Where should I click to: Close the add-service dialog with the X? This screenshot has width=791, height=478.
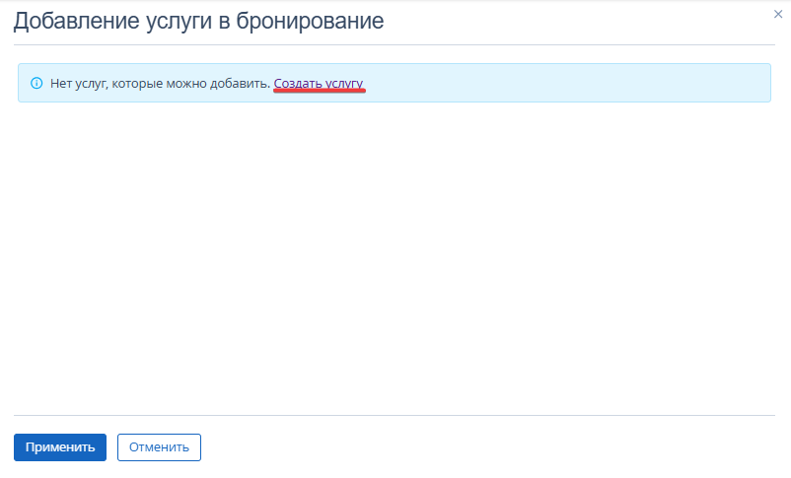pos(778,14)
